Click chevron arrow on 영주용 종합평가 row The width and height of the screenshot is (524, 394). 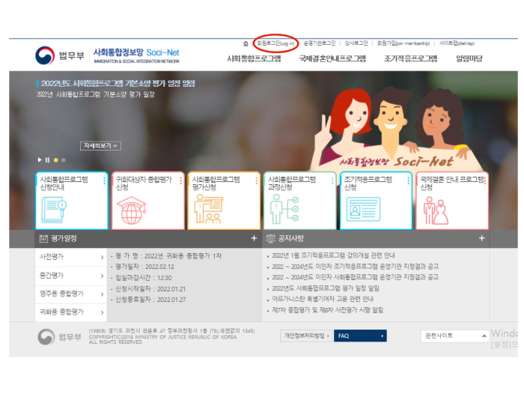coord(102,294)
